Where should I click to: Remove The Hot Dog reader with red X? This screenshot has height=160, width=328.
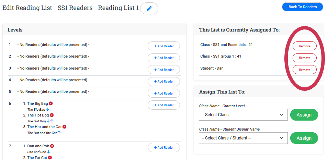tap(52, 115)
